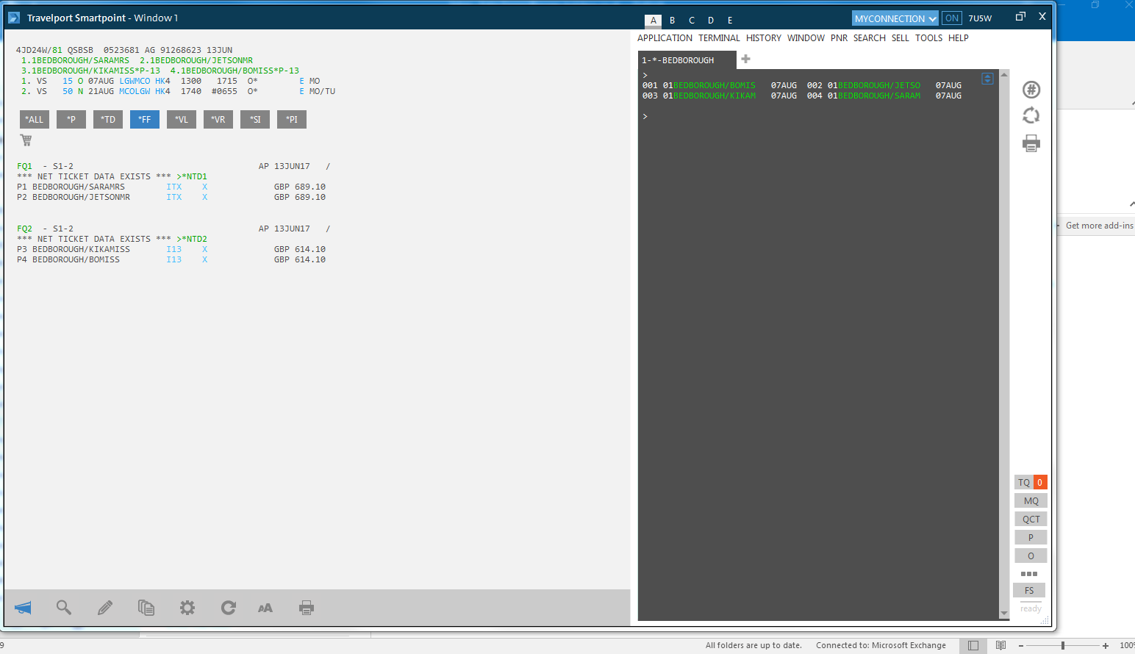Click the *PI button
This screenshot has height=654, width=1135.
pyautogui.click(x=292, y=119)
